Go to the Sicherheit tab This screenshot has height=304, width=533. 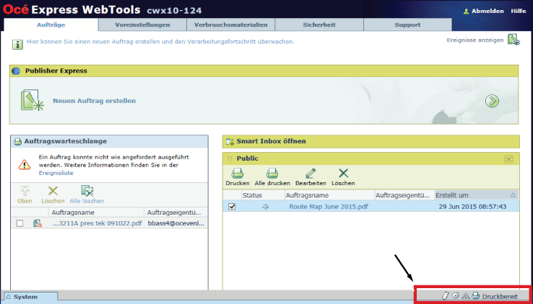click(x=319, y=24)
